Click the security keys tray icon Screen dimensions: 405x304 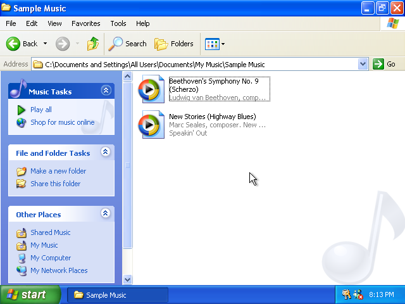(346, 294)
